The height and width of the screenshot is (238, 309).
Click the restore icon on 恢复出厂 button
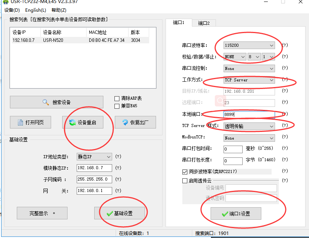tap(125, 122)
